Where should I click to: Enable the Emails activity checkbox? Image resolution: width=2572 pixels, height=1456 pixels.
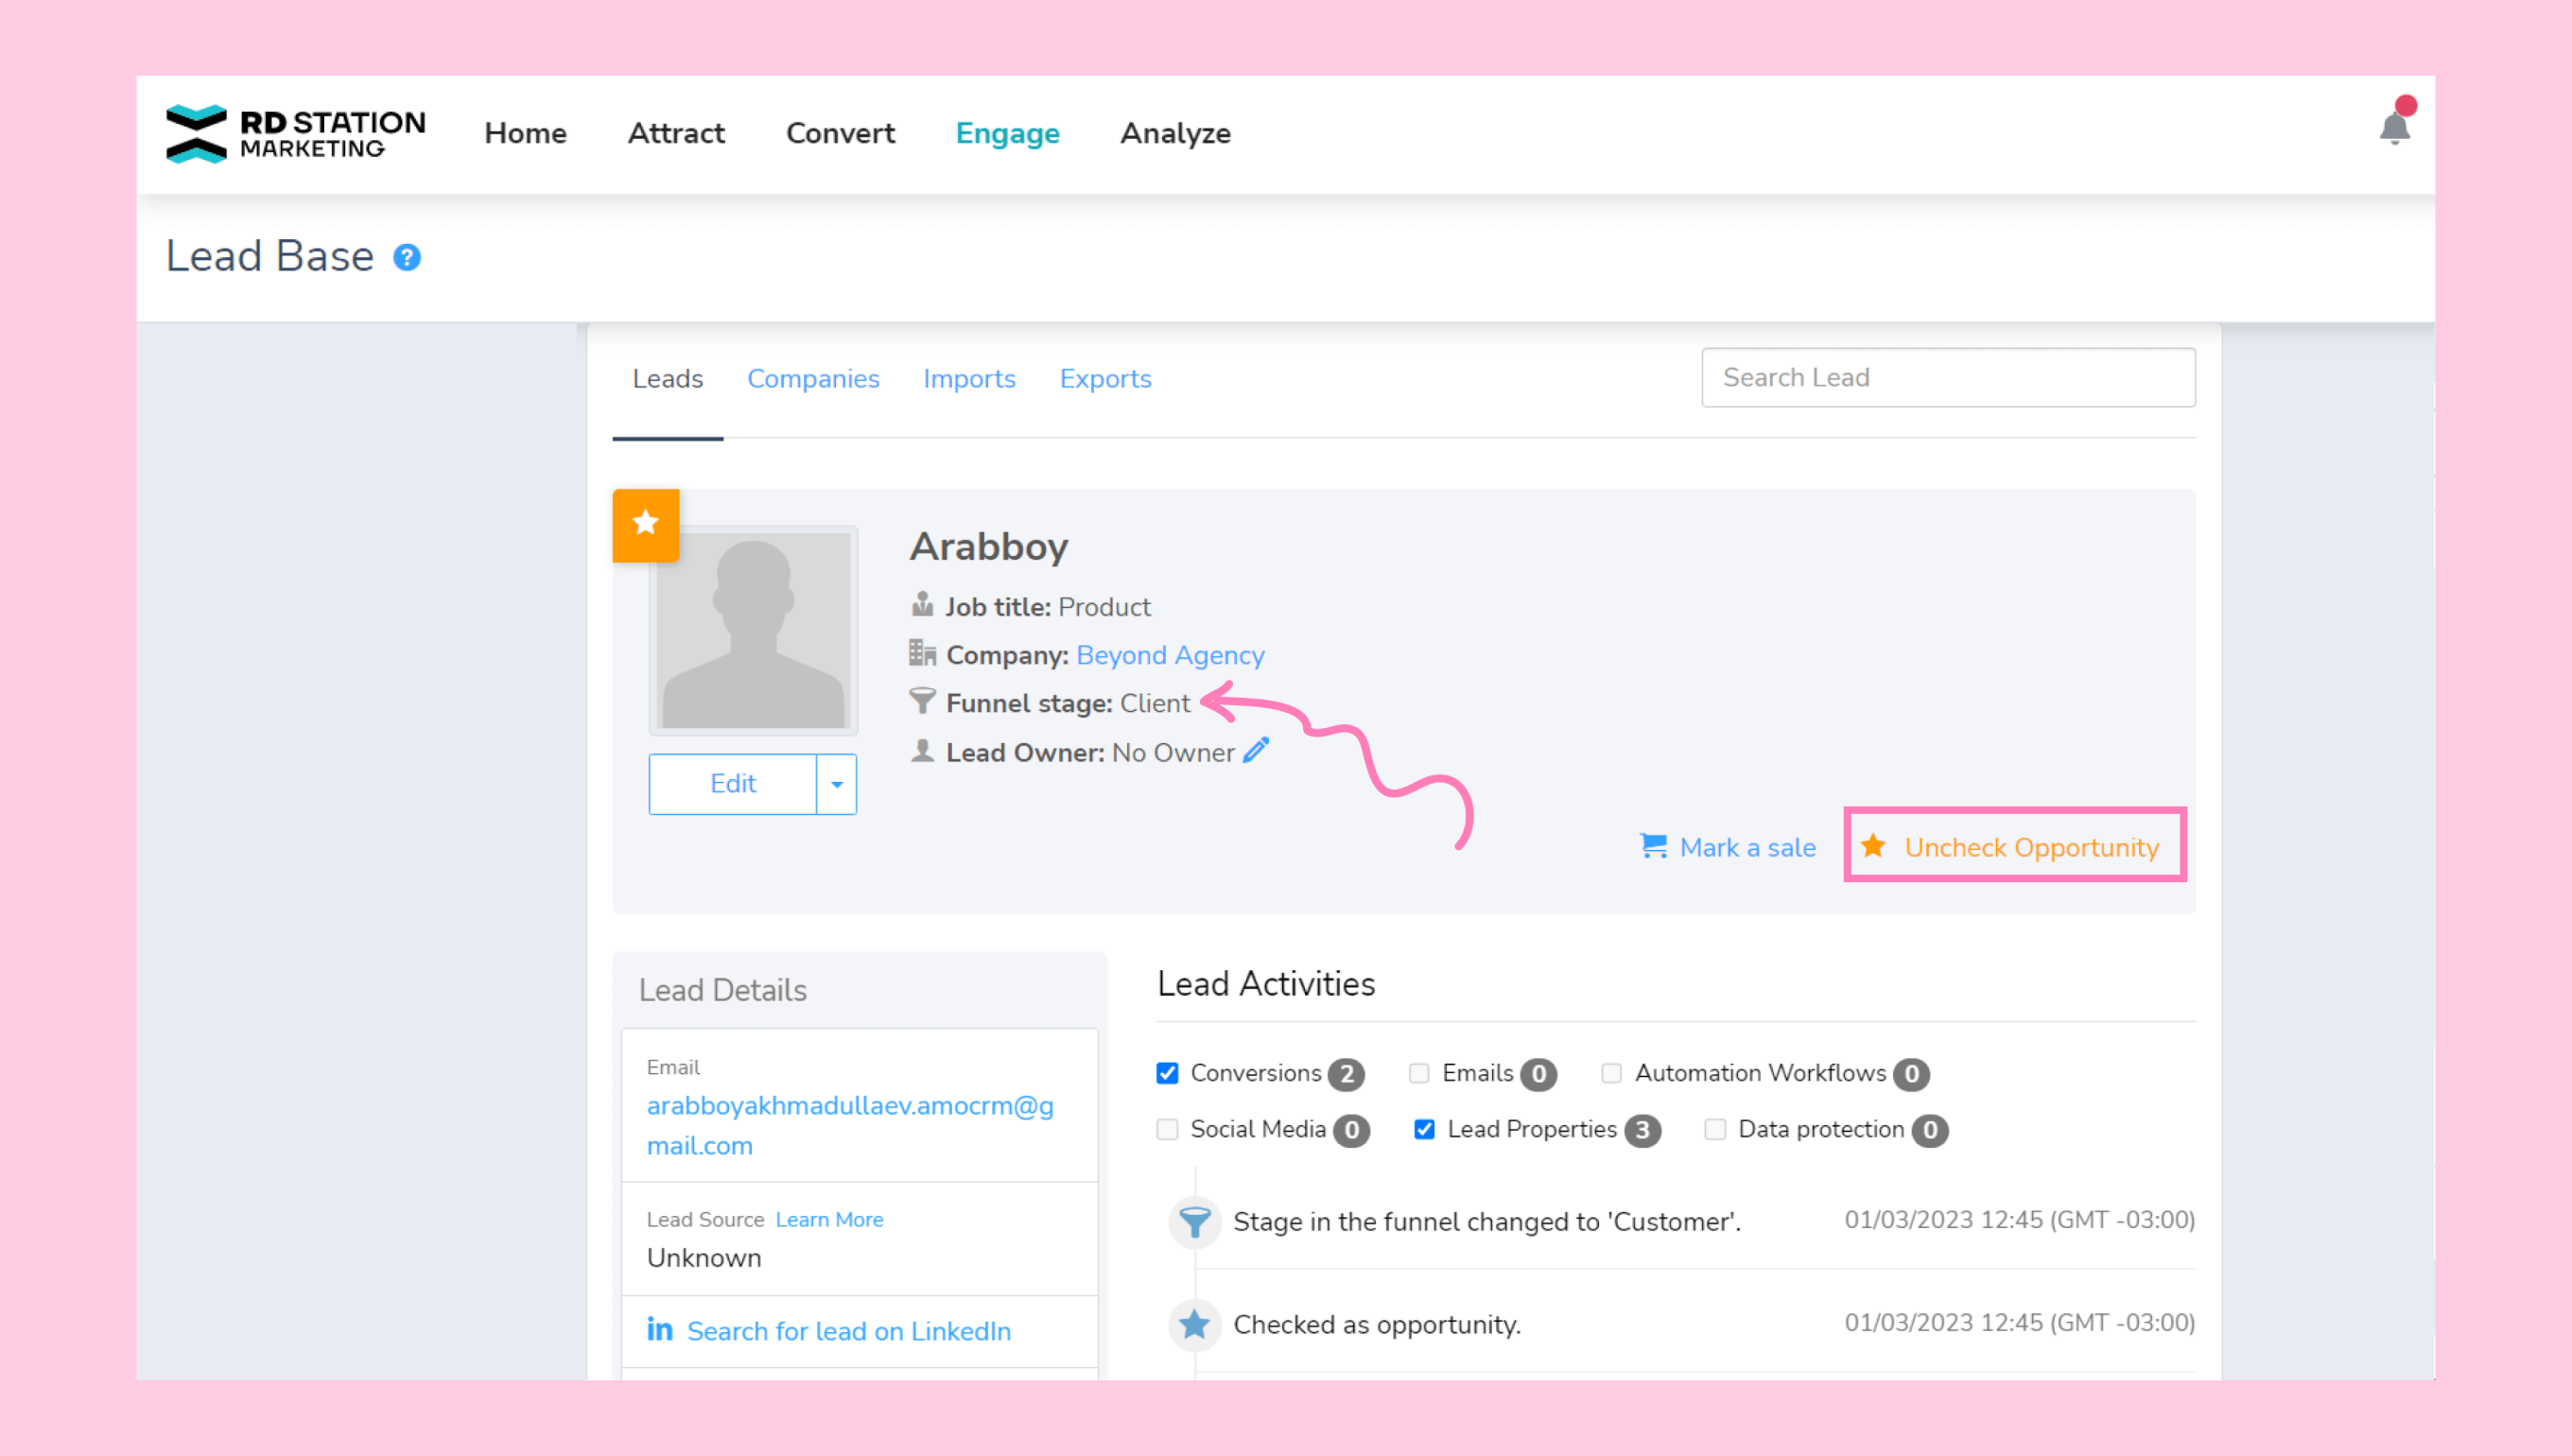pos(1419,1073)
